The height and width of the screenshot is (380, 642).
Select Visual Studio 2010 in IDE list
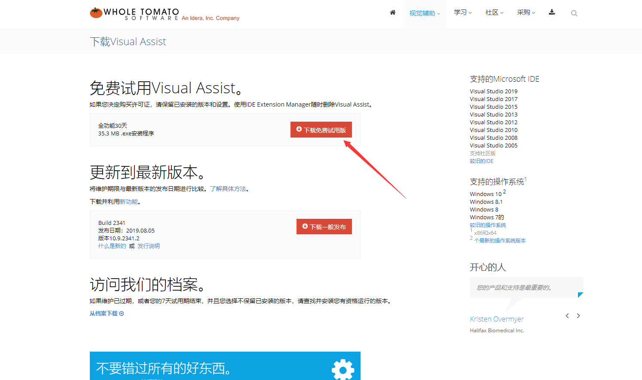[x=494, y=130]
